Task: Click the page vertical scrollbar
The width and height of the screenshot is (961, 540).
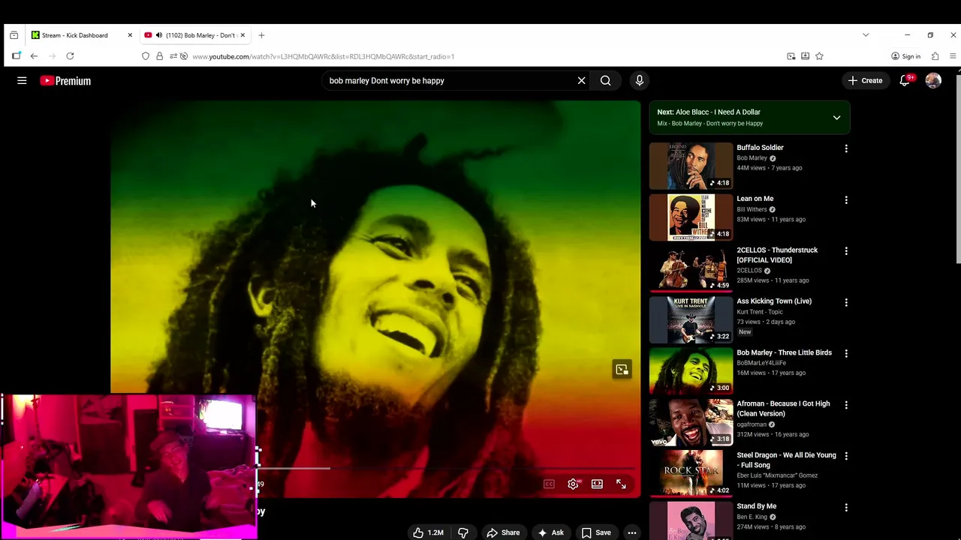Action: click(x=957, y=169)
